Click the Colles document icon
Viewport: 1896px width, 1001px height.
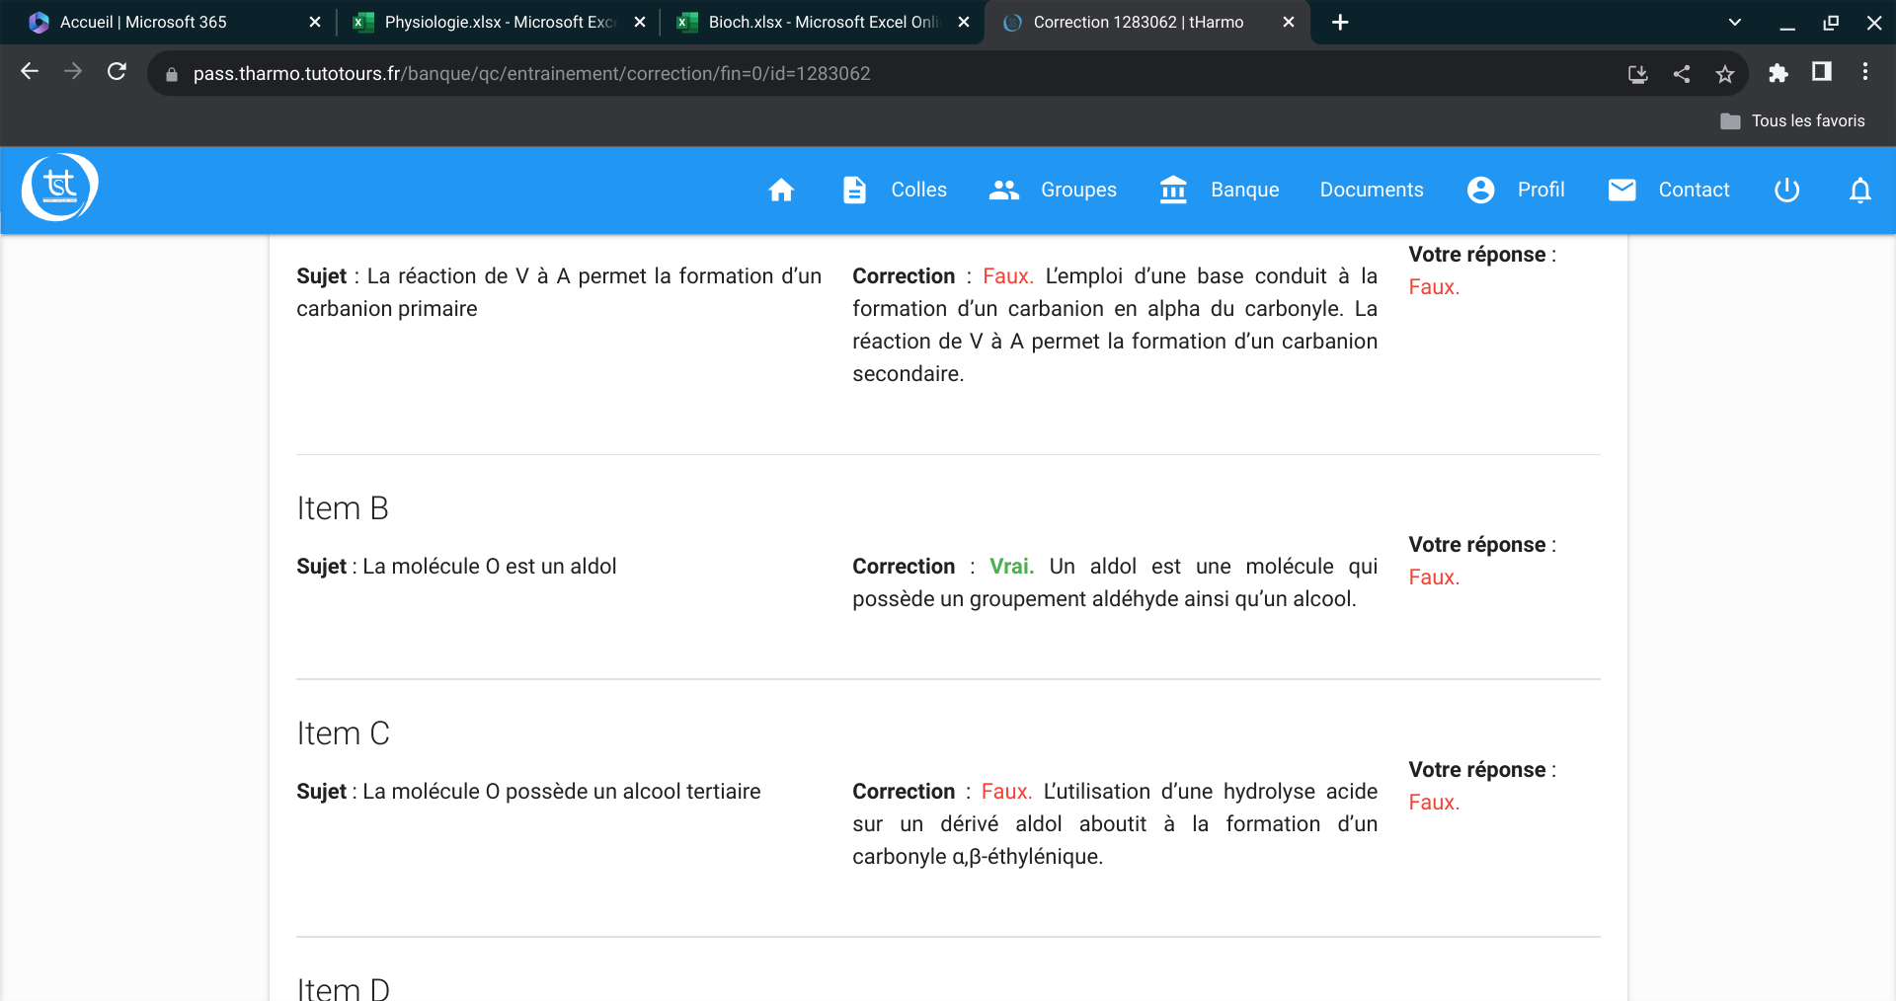click(854, 190)
